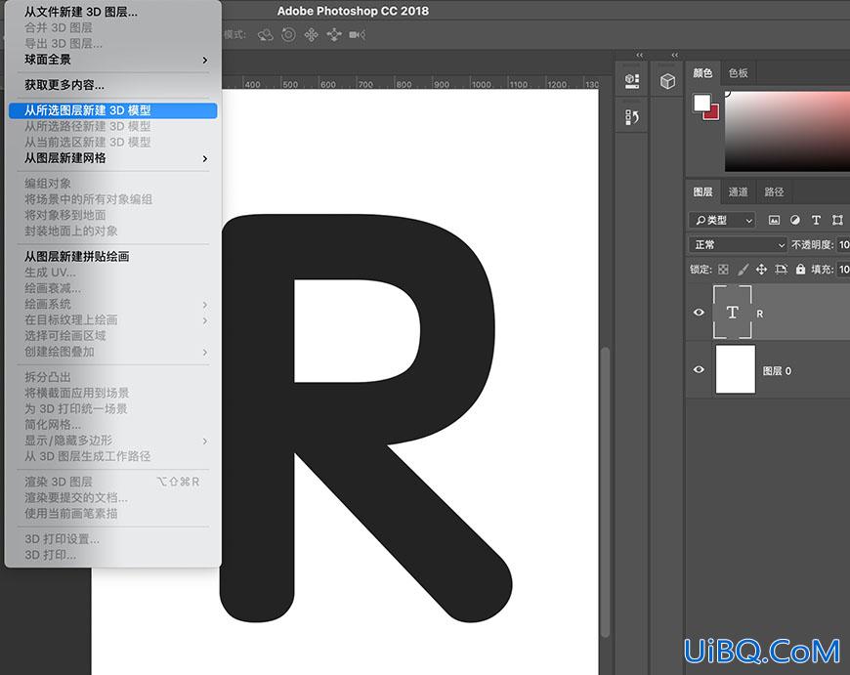Lock all layer attributes
Image resolution: width=850 pixels, height=675 pixels.
(x=801, y=269)
